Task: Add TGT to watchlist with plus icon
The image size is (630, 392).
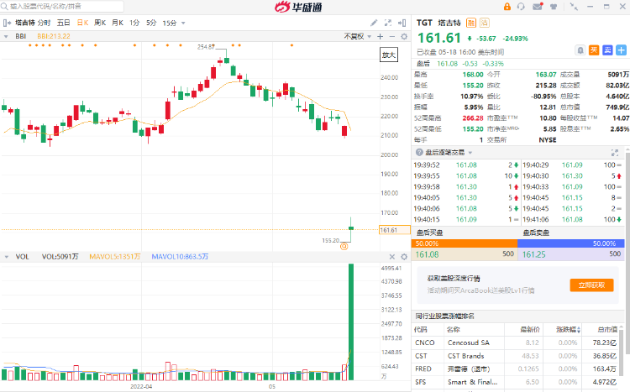Action: click(620, 50)
